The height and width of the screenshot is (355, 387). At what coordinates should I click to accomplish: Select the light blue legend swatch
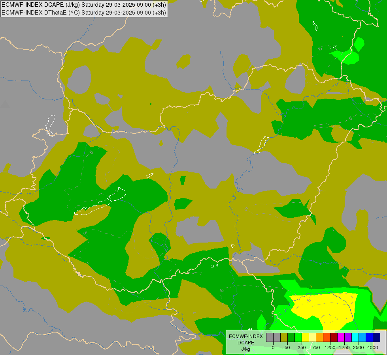click(x=362, y=337)
